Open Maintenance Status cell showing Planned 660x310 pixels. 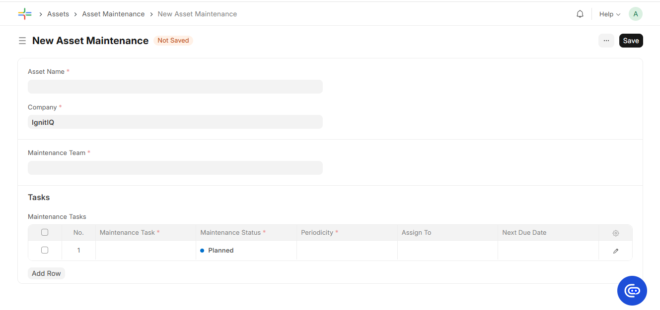coord(246,251)
